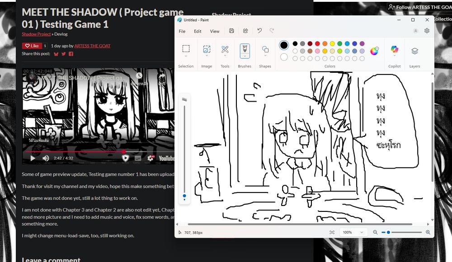452x262 pixels.
Task: Toggle the Like button on the post
Action: click(32, 46)
